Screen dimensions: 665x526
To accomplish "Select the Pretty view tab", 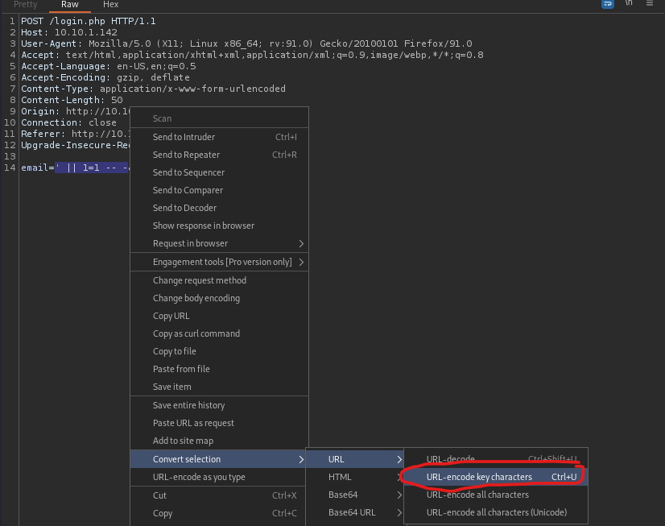I will coord(26,5).
